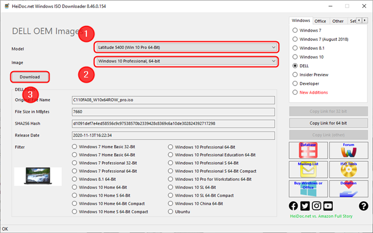373x233 pixels.
Task: Select the DELL radio button
Action: [x=295, y=66]
